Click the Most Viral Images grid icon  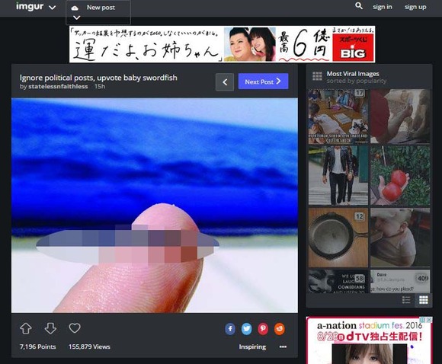coord(317,76)
